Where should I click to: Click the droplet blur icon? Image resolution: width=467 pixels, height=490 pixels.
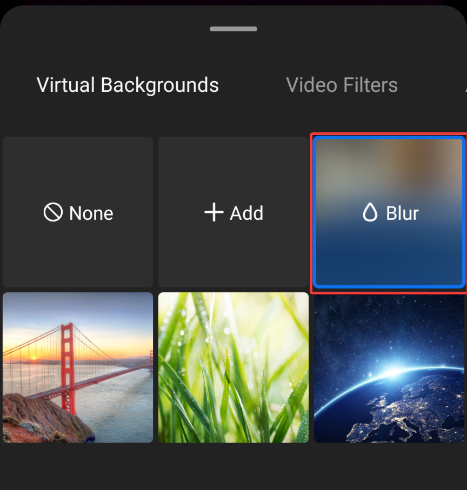370,213
